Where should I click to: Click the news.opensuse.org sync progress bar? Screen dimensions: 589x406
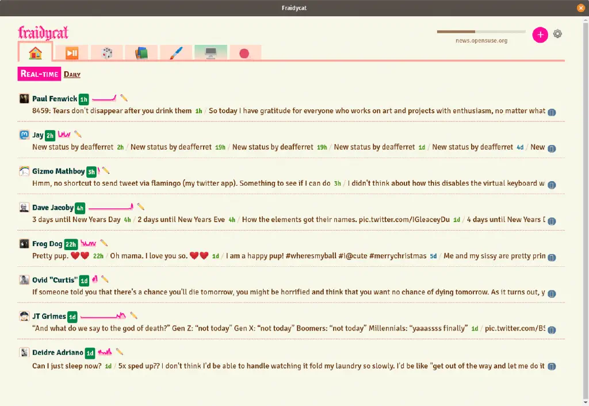481,32
